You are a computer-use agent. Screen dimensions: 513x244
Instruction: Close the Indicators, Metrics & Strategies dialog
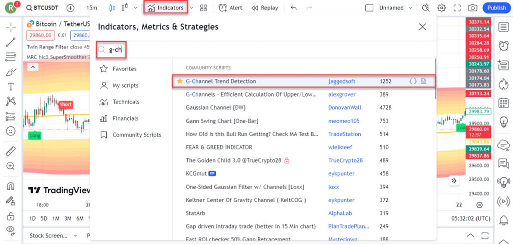(422, 27)
